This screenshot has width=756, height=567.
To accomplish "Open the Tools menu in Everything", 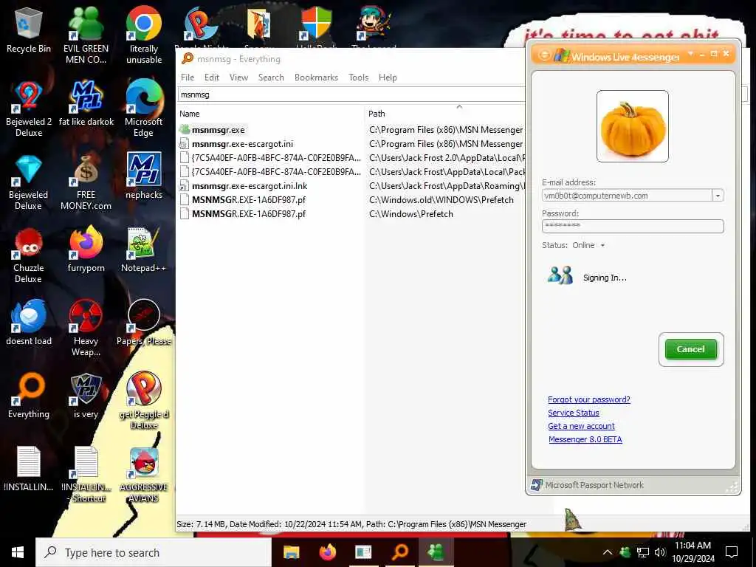I will click(359, 77).
